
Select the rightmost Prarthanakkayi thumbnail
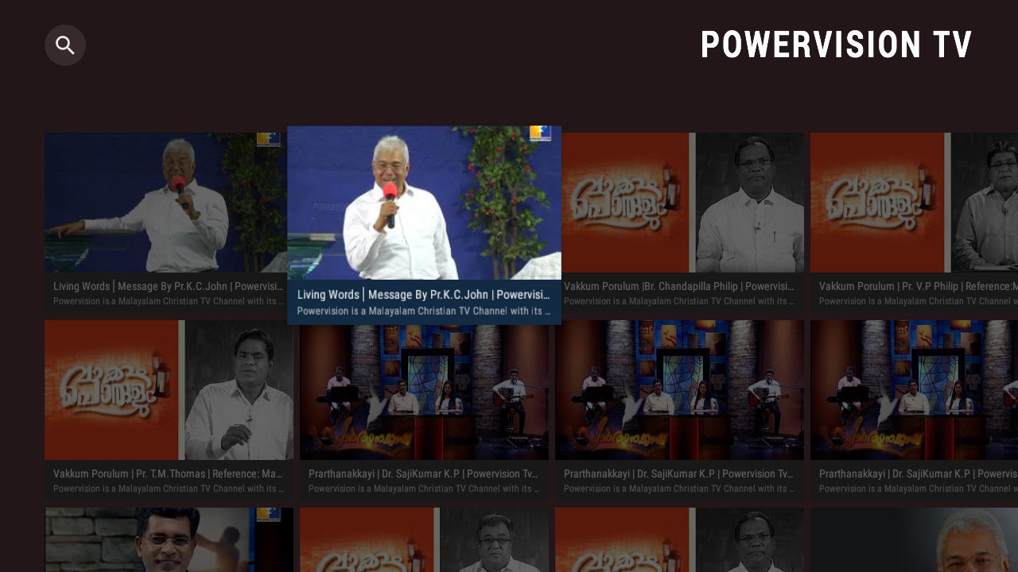coord(913,389)
